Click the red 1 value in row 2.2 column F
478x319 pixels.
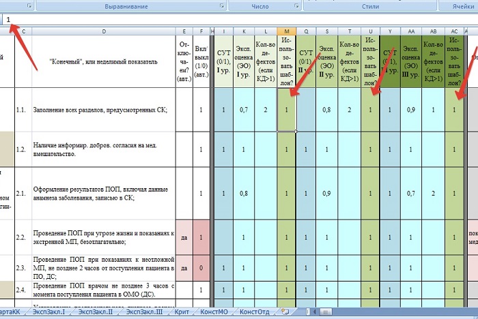(x=201, y=237)
